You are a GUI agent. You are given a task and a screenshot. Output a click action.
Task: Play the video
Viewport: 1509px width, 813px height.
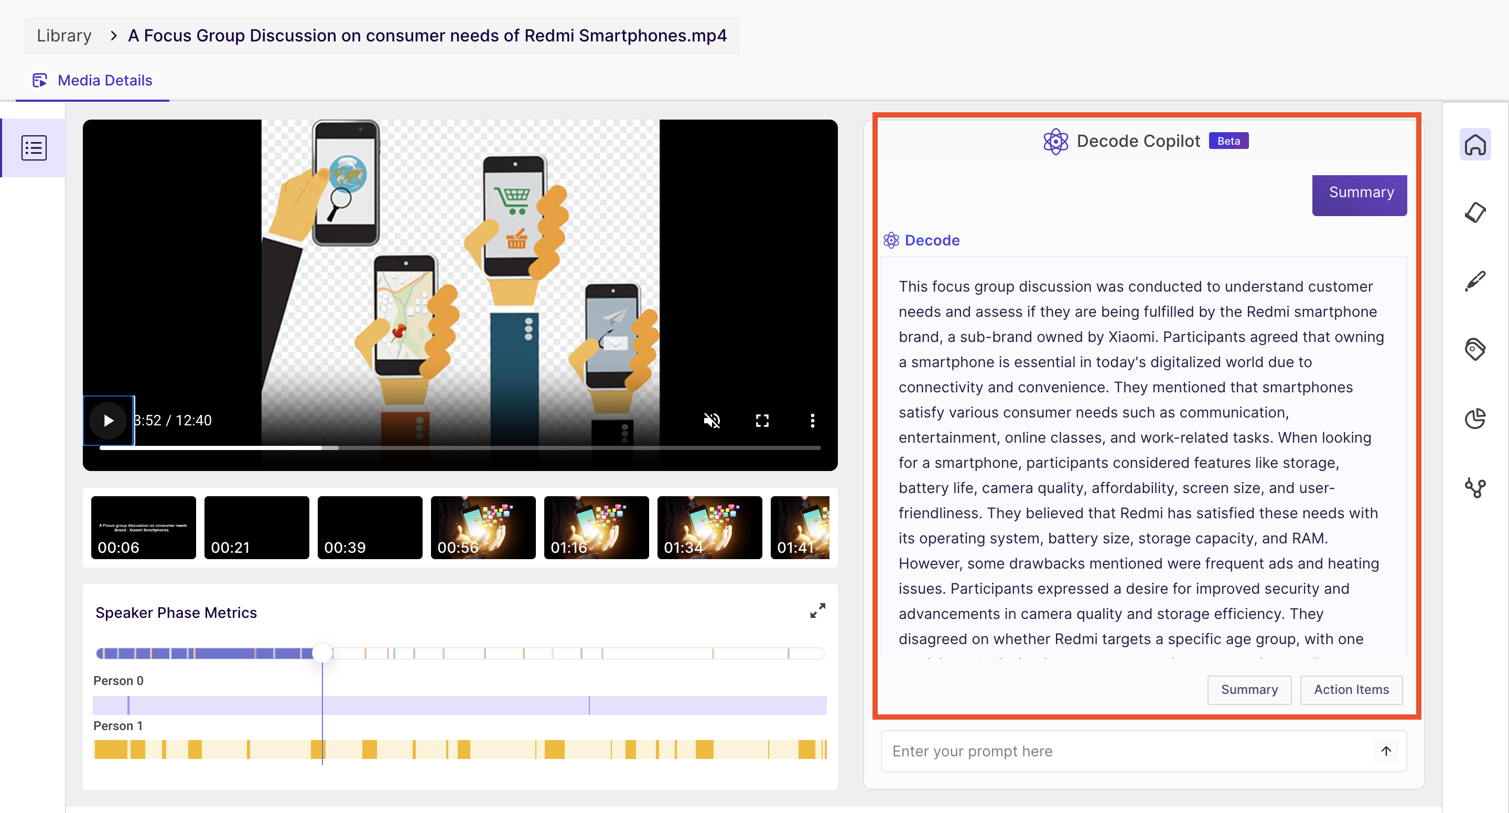(x=109, y=420)
